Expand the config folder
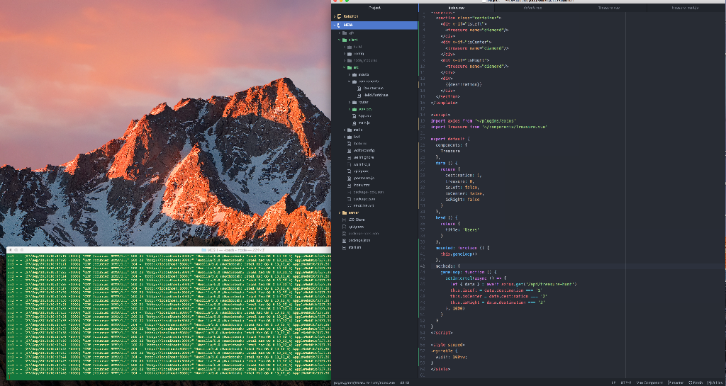This screenshot has width=726, height=386. coord(354,54)
